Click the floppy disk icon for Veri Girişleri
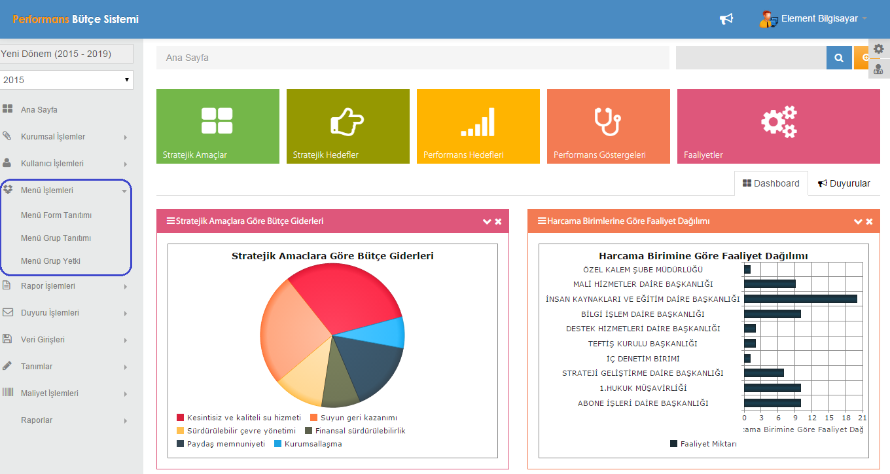890x474 pixels. coord(8,339)
